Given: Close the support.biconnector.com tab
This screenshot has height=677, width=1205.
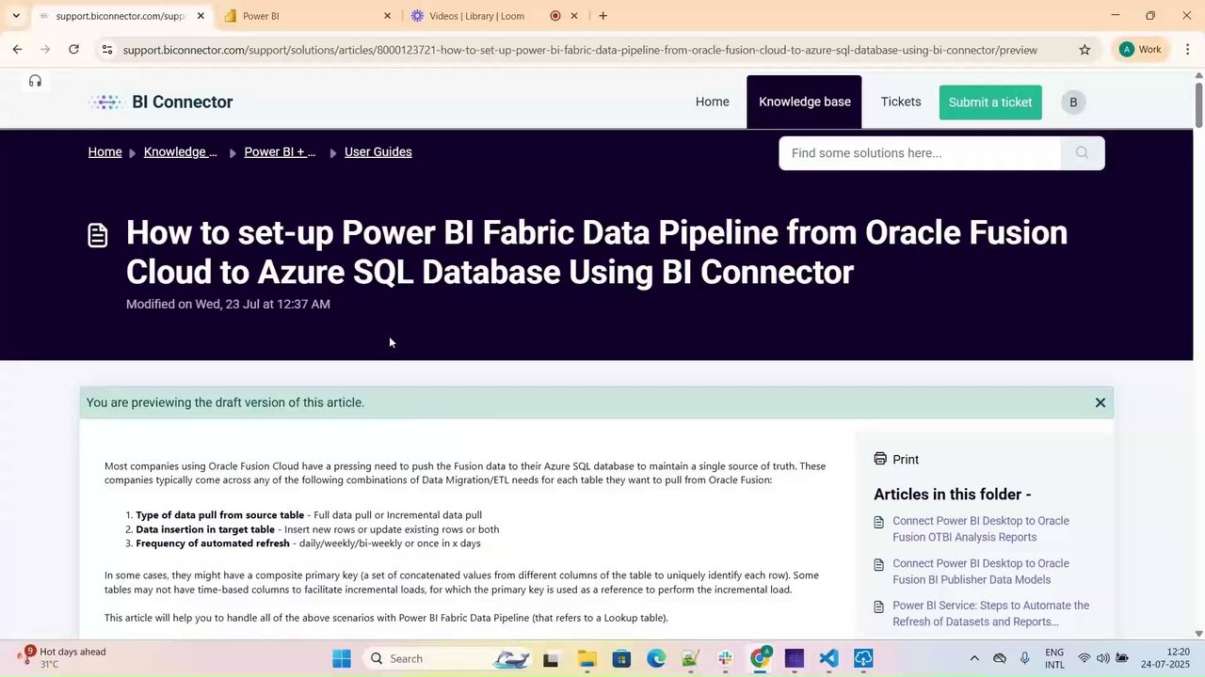Looking at the screenshot, I should click(x=201, y=16).
